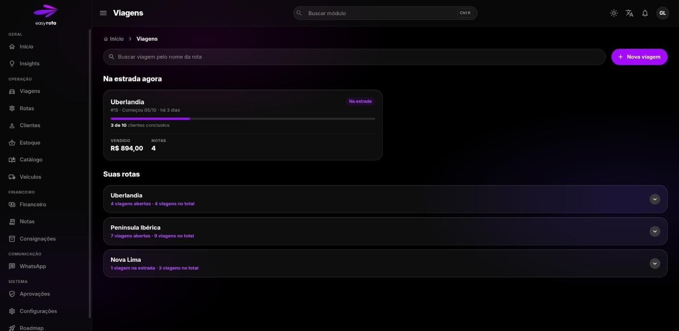The image size is (679, 331).
Task: Open the Uberlandia trip card title
Action: 127,102
